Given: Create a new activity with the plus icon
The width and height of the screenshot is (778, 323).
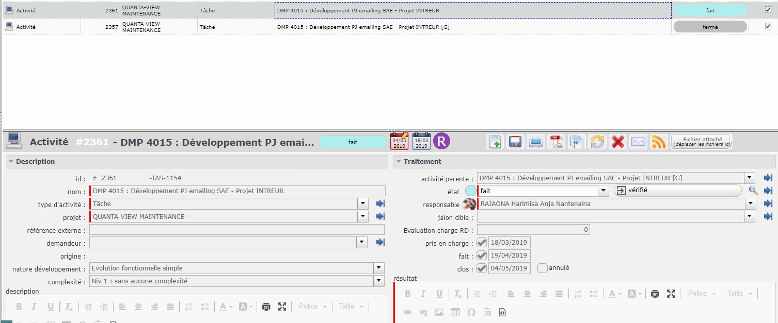Looking at the screenshot, I should click(495, 142).
